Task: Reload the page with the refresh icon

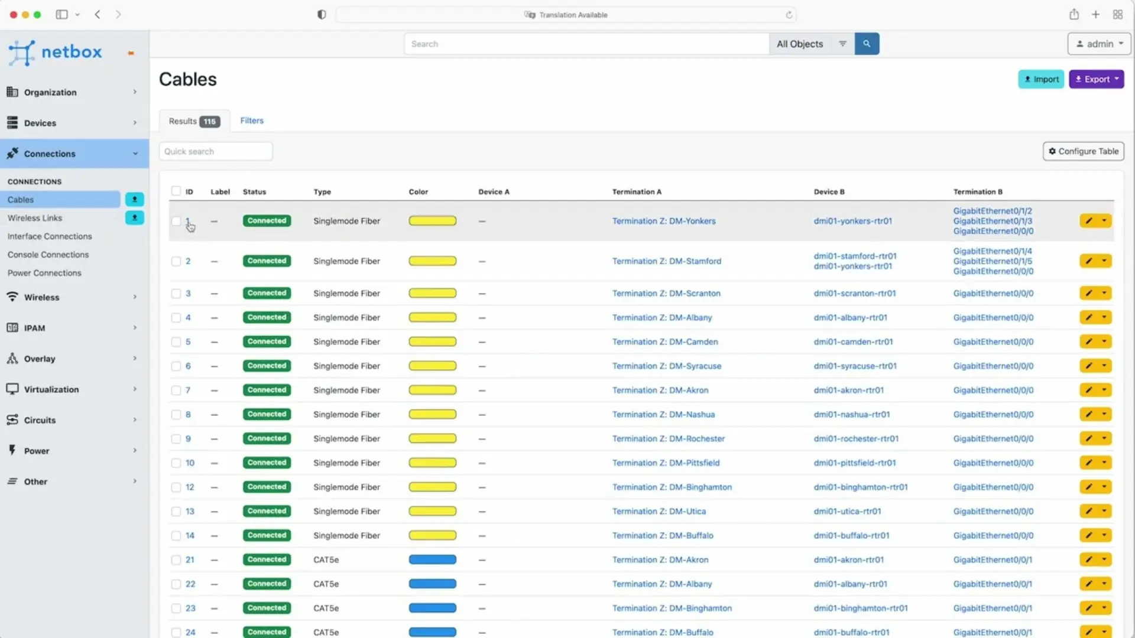Action: pos(789,15)
